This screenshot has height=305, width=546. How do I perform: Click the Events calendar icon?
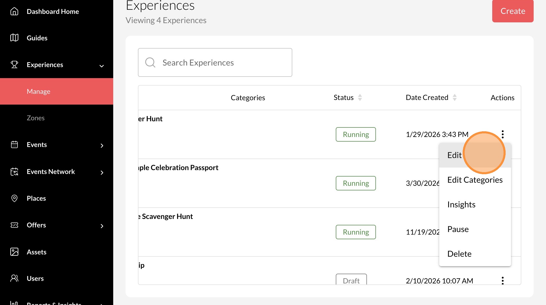[14, 145]
